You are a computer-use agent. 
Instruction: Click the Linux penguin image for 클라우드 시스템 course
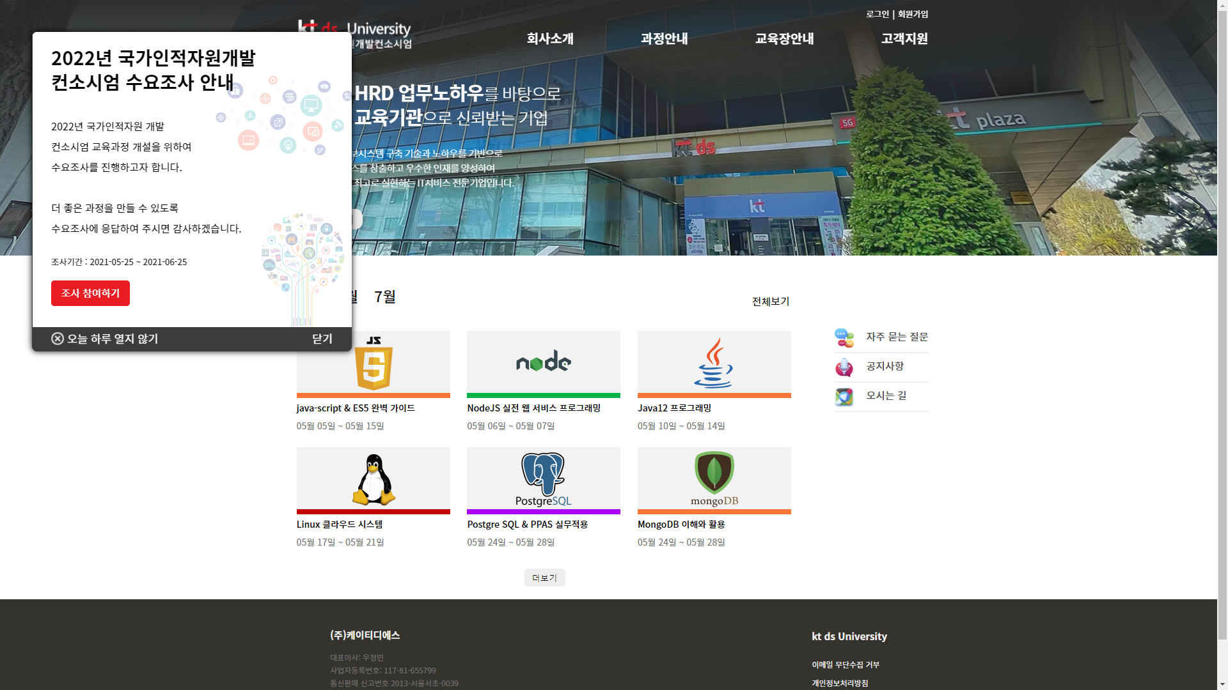pyautogui.click(x=374, y=479)
